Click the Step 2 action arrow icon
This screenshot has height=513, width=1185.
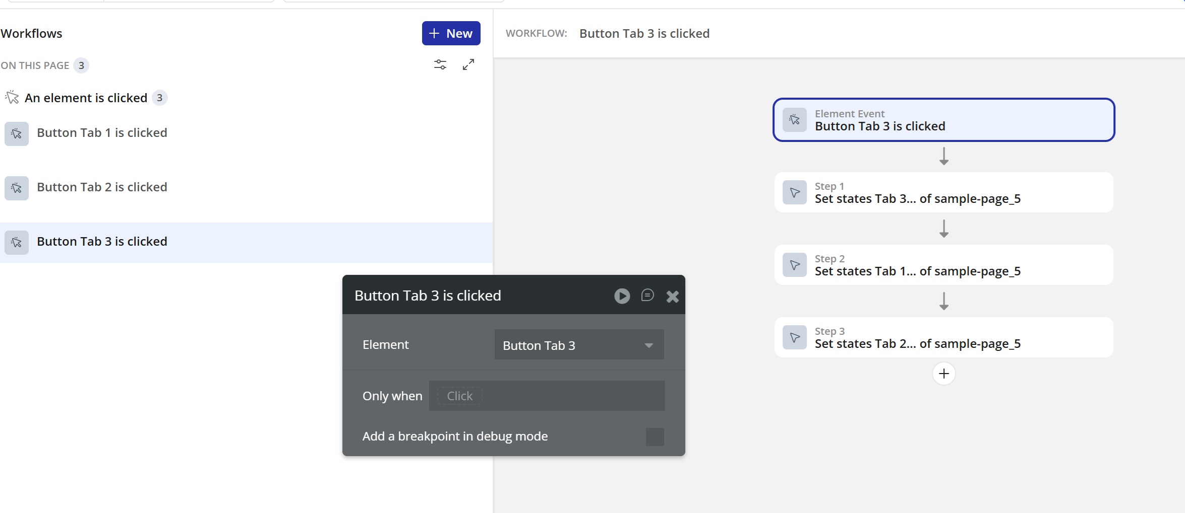[795, 265]
